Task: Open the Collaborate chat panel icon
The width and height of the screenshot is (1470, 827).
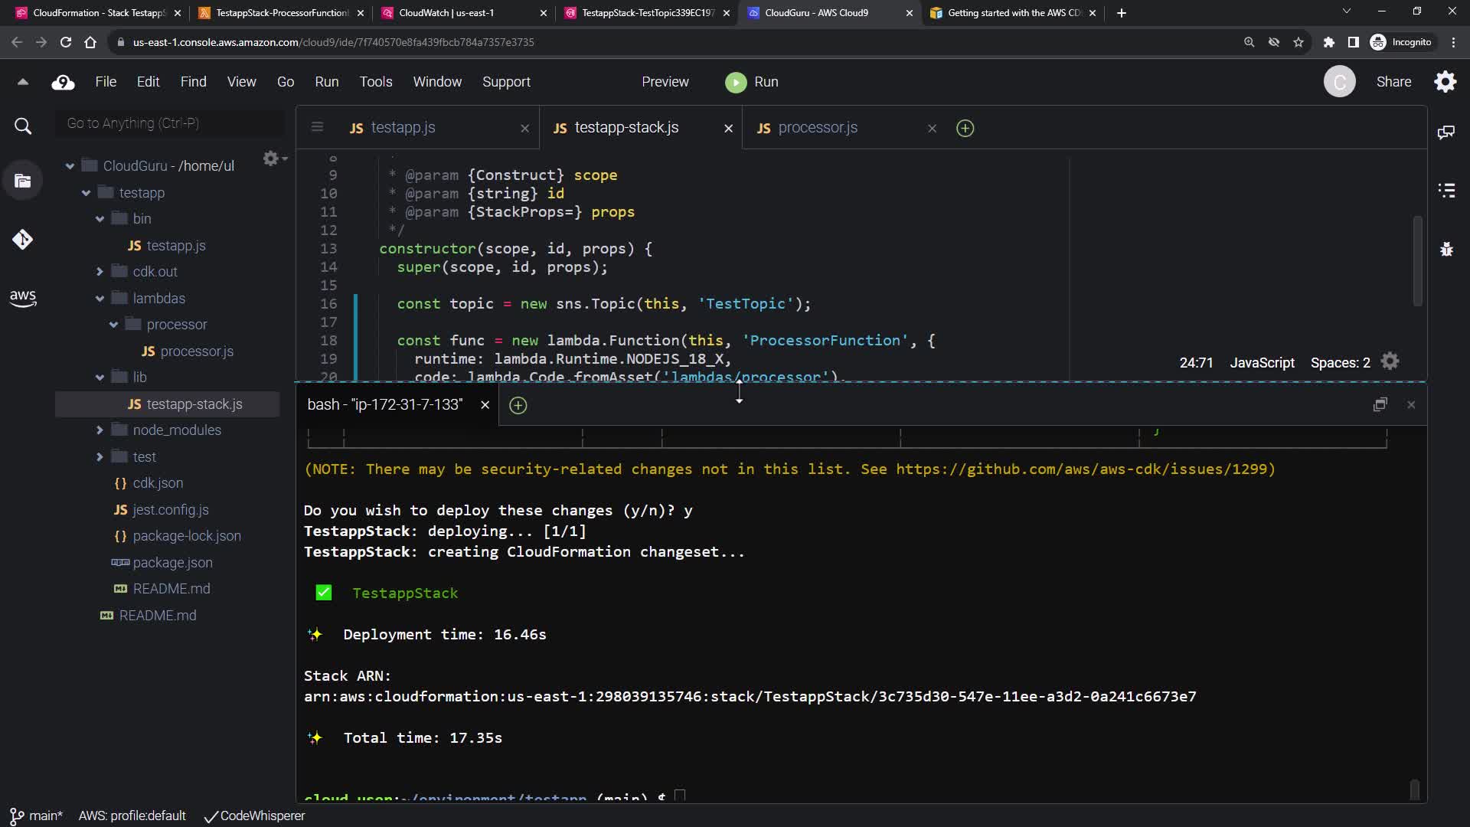Action: tap(1446, 132)
